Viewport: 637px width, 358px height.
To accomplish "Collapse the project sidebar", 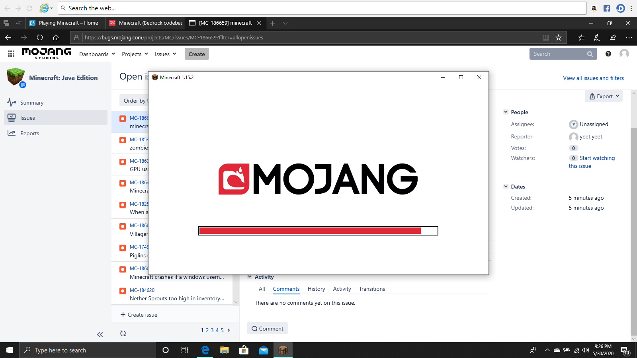I will click(100, 335).
